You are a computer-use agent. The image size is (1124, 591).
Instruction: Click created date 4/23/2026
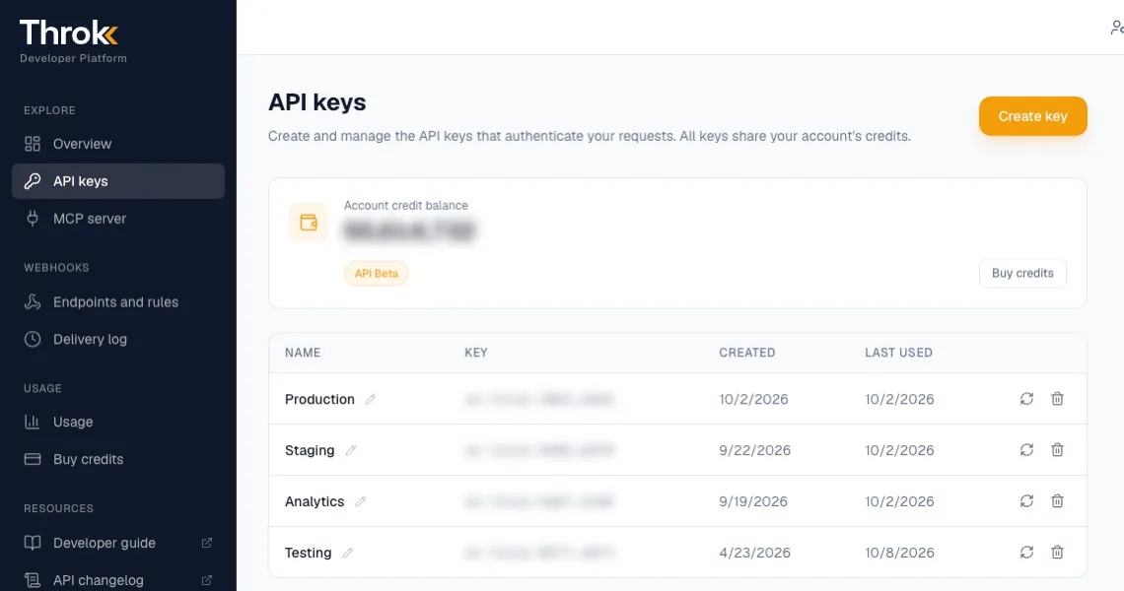pos(755,553)
